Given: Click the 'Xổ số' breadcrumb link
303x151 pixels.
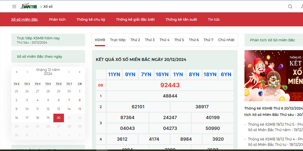Looking at the screenshot, I should (x=48, y=6).
